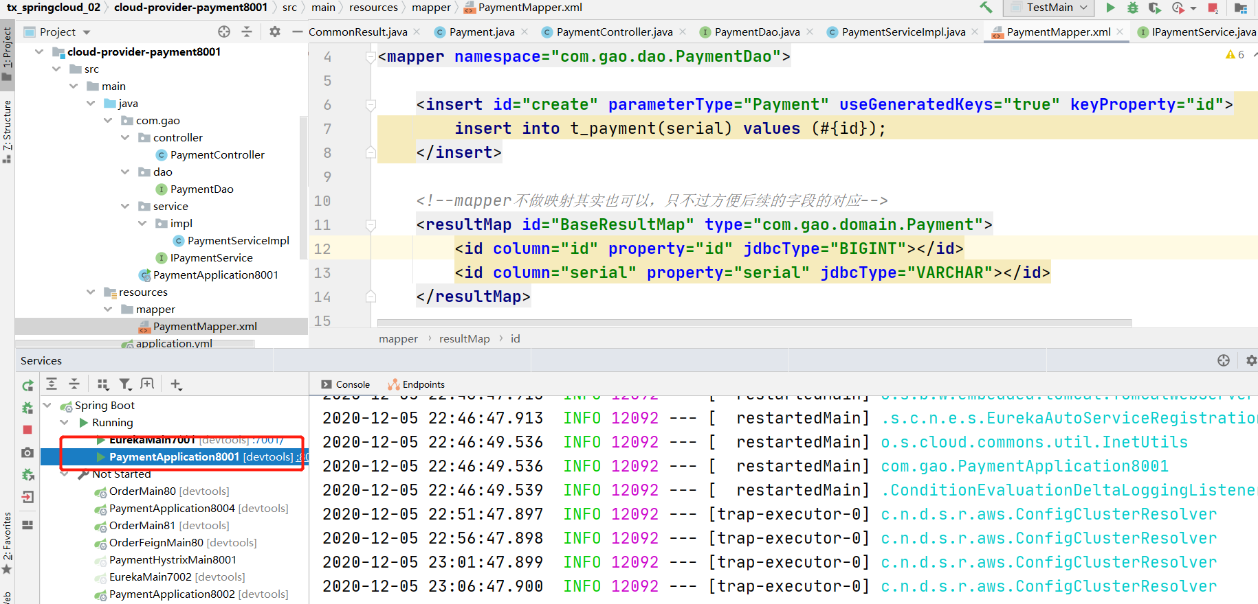Collapse the resources folder node
1258x604 pixels.
click(91, 292)
